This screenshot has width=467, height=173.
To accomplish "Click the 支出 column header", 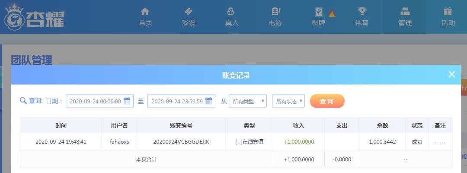I will [x=342, y=126].
